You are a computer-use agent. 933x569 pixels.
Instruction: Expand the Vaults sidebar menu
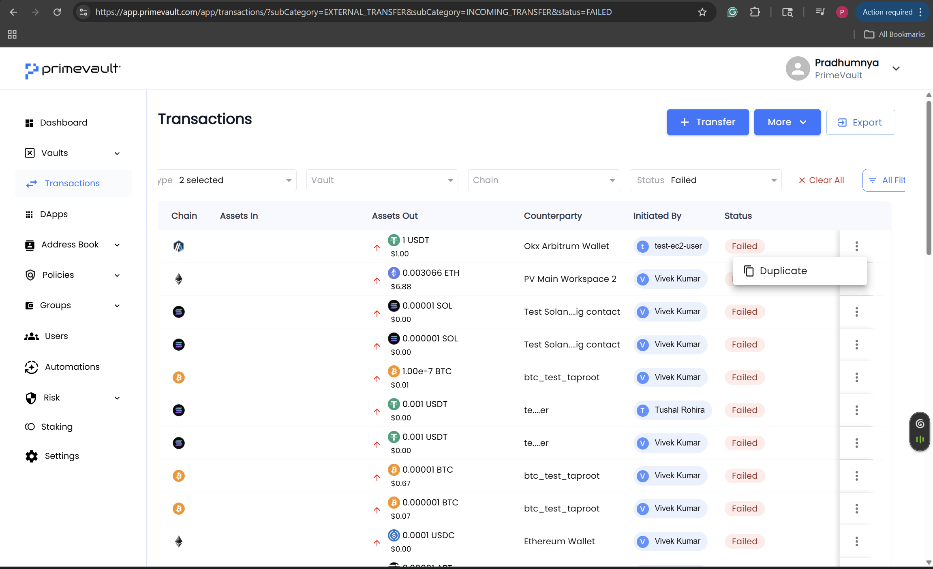point(73,153)
